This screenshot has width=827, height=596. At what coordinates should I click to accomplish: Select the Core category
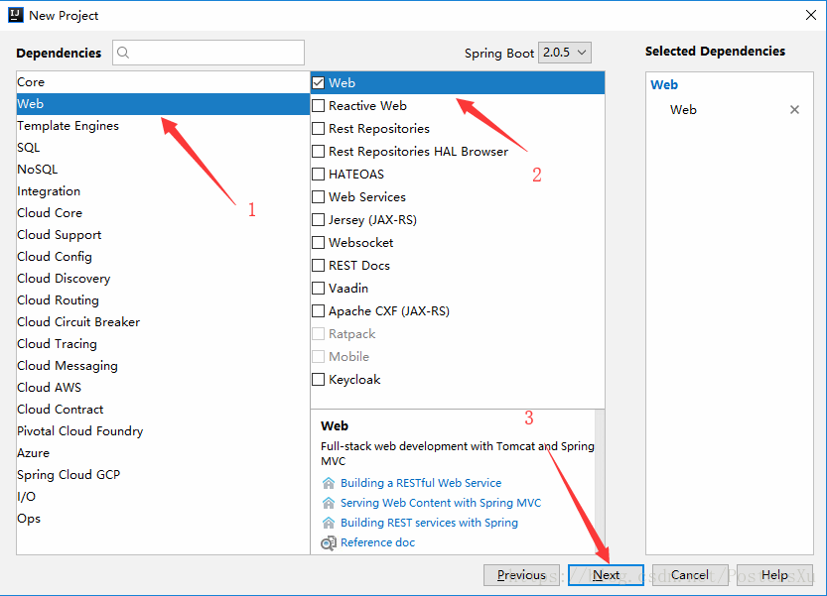click(x=163, y=82)
